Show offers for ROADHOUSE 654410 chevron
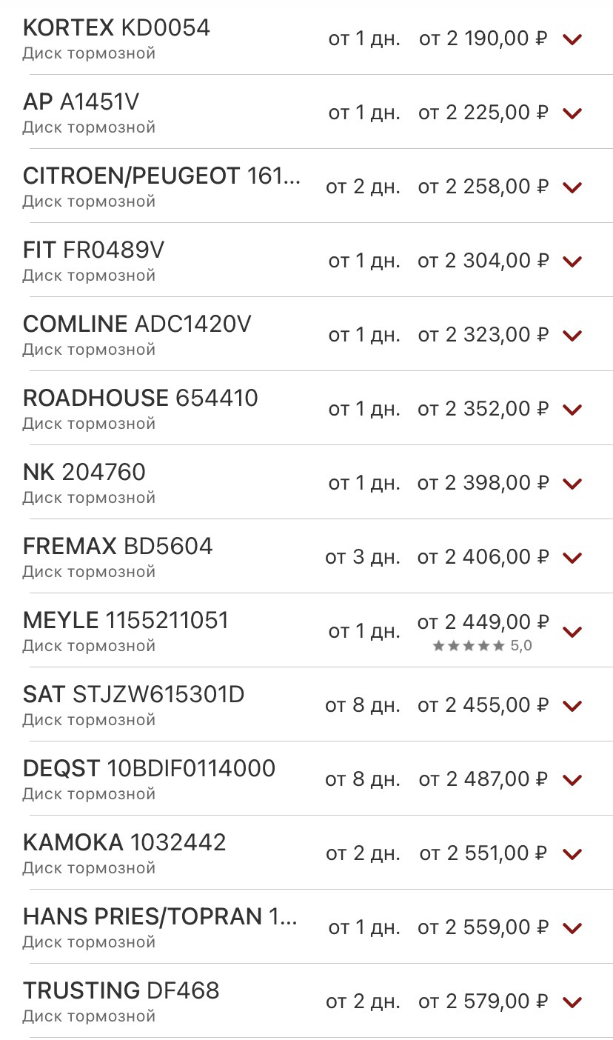This screenshot has width=613, height=1040. (x=572, y=410)
